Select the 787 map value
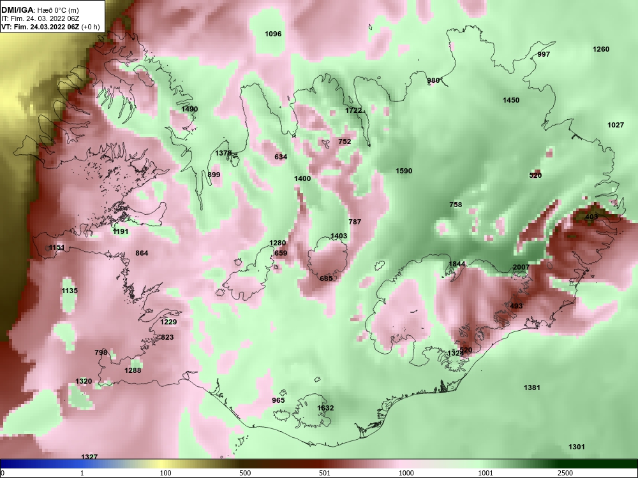638x478 pixels. click(x=355, y=222)
